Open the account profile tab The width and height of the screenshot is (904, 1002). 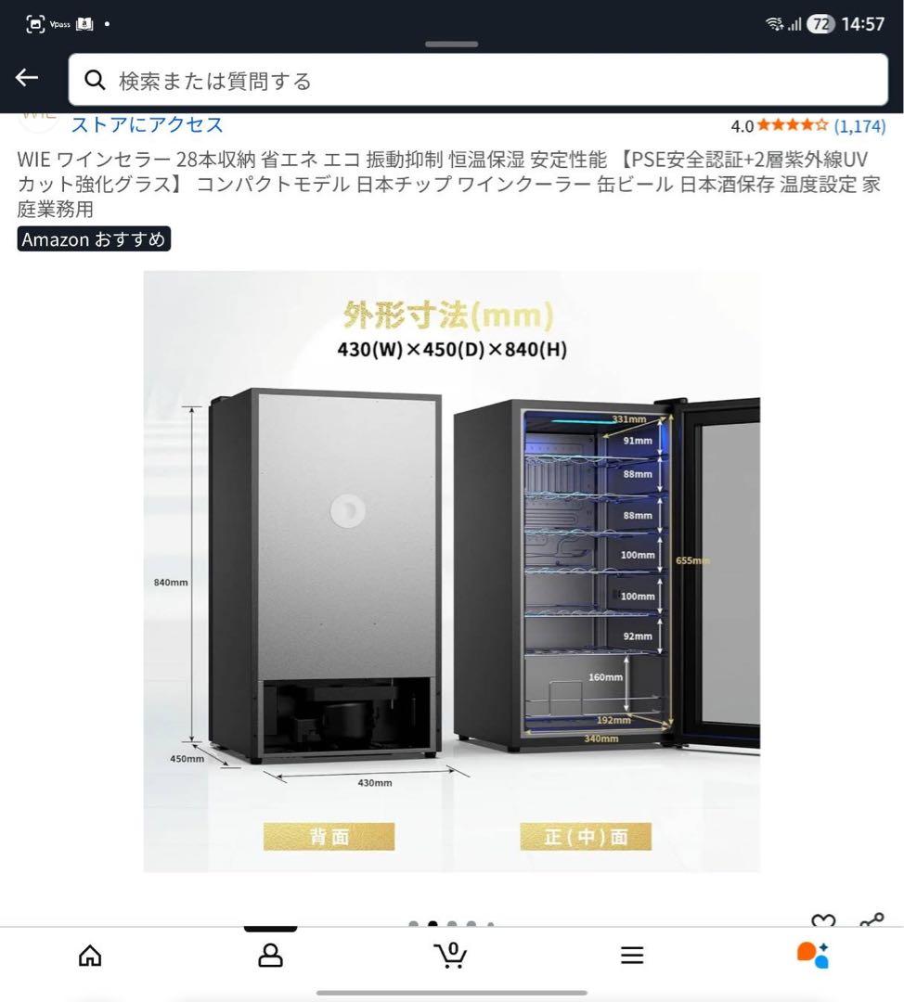pos(270,956)
